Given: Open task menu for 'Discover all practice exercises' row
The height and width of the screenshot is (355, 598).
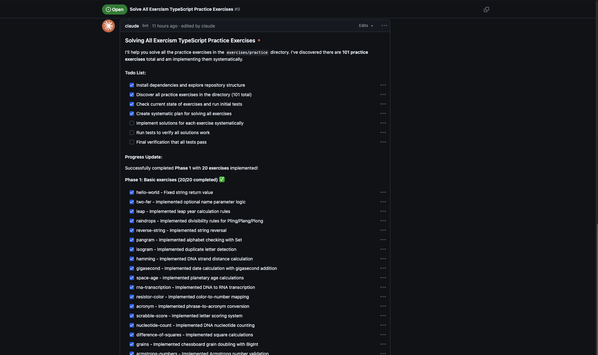Looking at the screenshot, I should [x=383, y=95].
